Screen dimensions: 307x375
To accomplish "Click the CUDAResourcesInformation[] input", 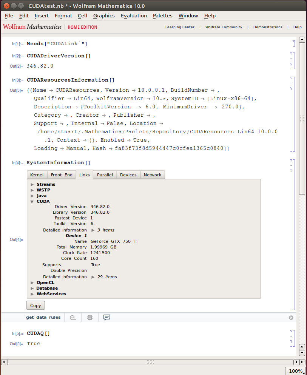I will click(x=71, y=80).
